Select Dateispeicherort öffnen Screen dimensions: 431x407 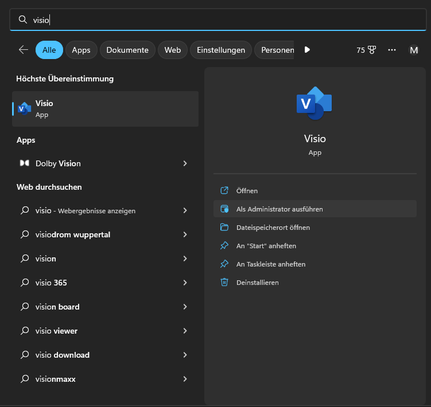[273, 228]
